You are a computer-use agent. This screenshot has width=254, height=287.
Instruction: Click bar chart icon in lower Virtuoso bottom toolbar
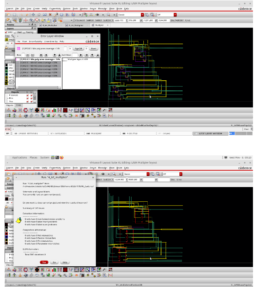tap(54, 270)
